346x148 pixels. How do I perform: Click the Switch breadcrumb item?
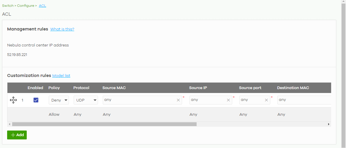tap(8, 6)
